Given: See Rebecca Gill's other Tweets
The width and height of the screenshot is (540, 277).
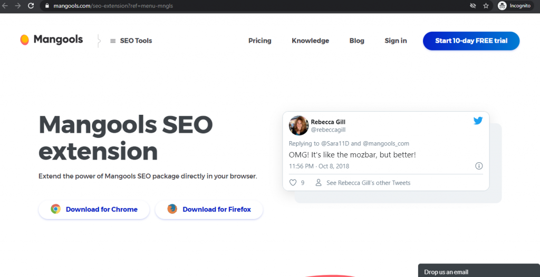Looking at the screenshot, I should click(368, 183).
